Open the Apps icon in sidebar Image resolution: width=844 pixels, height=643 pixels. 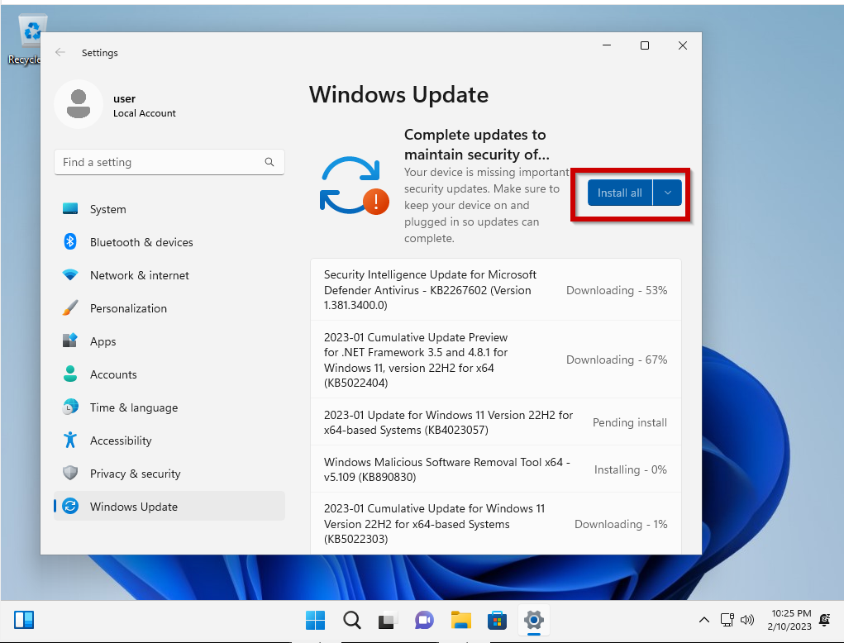pyautogui.click(x=70, y=341)
